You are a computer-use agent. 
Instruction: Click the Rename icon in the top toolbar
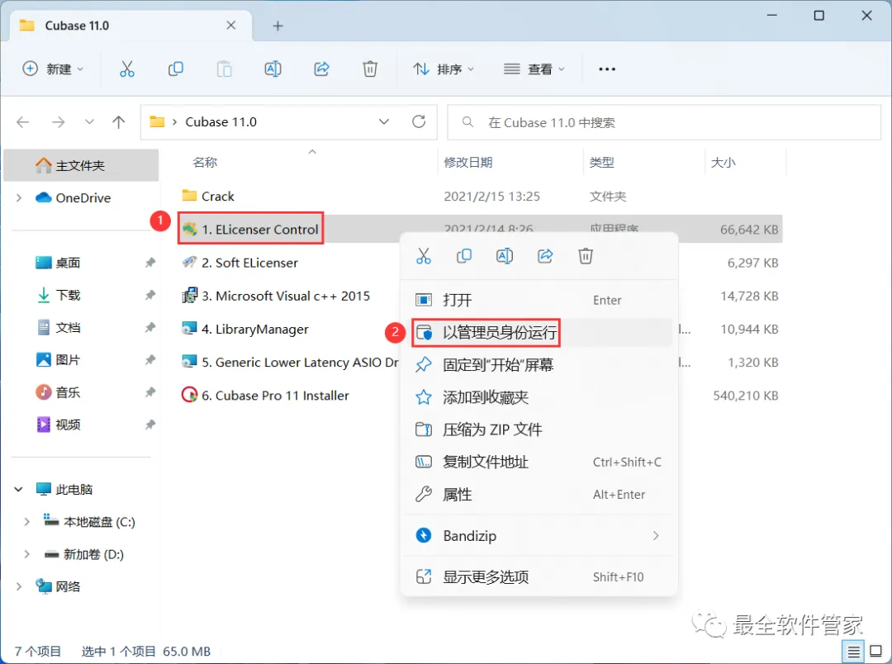click(273, 69)
